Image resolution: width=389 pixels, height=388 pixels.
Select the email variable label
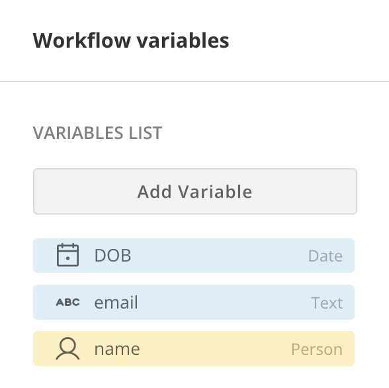pos(116,303)
